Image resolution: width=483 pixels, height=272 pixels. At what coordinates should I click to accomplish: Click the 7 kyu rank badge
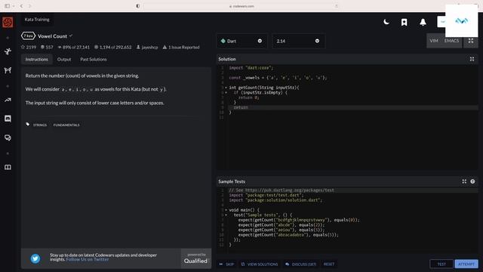[x=28, y=36]
